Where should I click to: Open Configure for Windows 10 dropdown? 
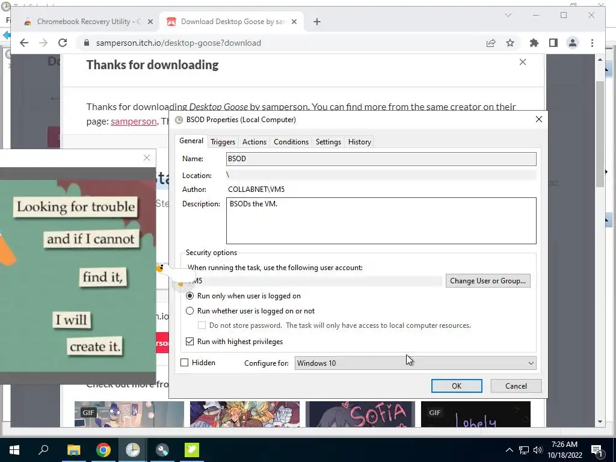(415, 363)
